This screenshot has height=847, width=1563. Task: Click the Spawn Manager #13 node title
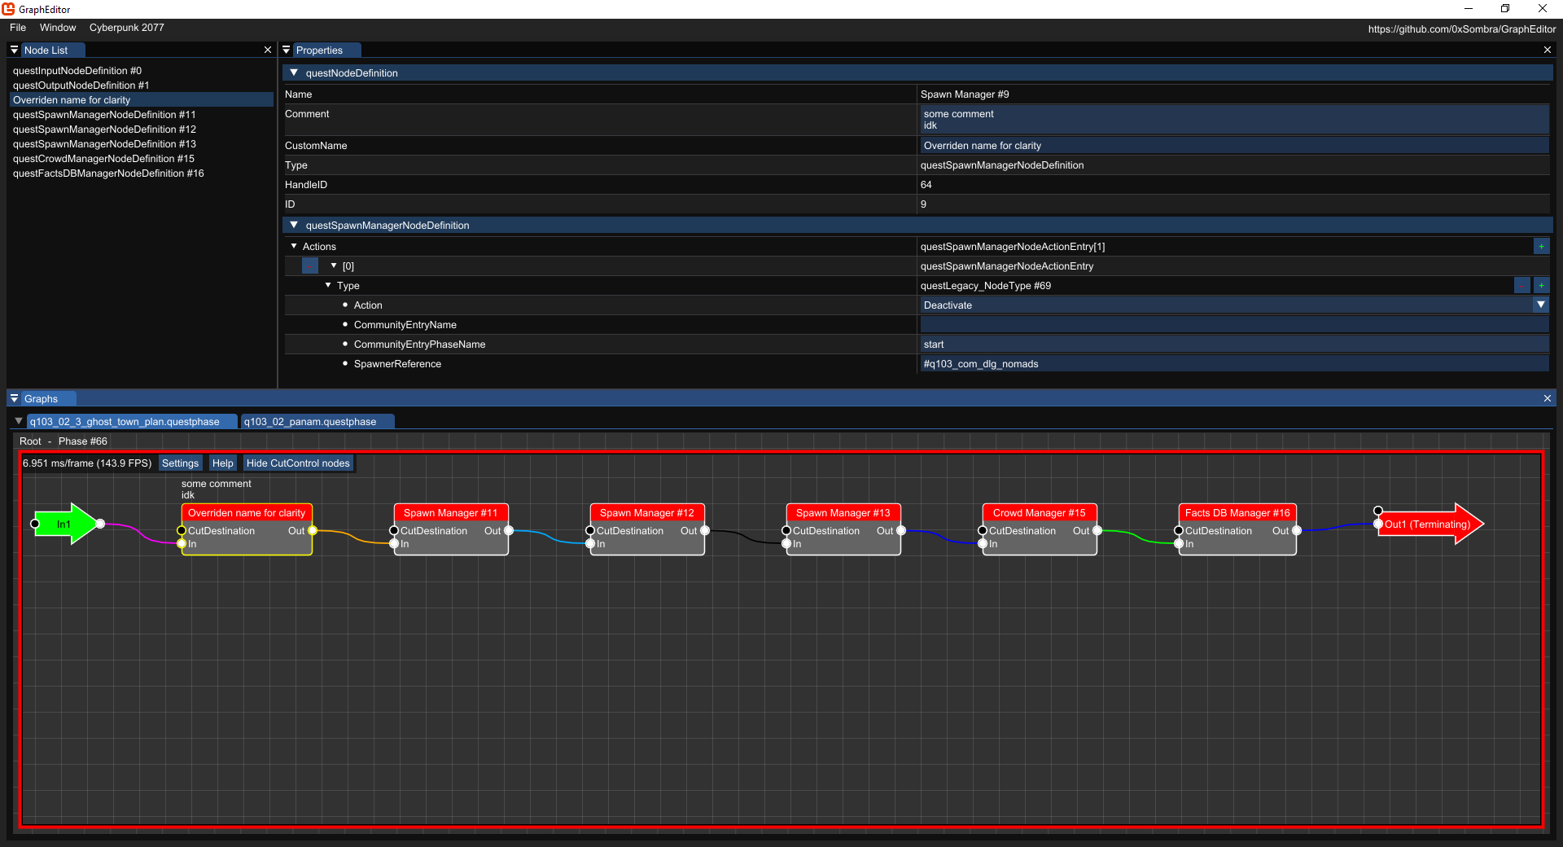(x=843, y=512)
